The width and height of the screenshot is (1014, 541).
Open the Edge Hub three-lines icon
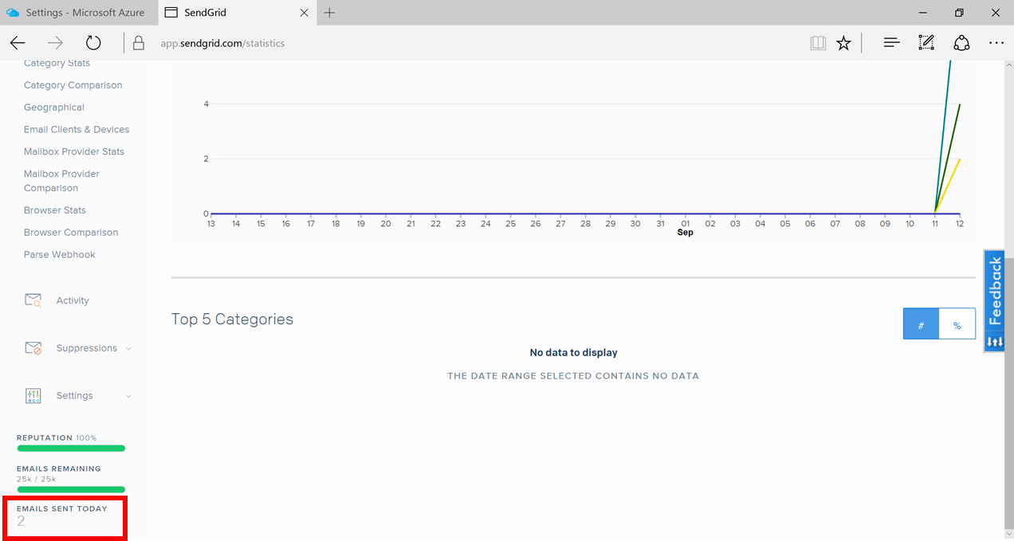[x=892, y=43]
